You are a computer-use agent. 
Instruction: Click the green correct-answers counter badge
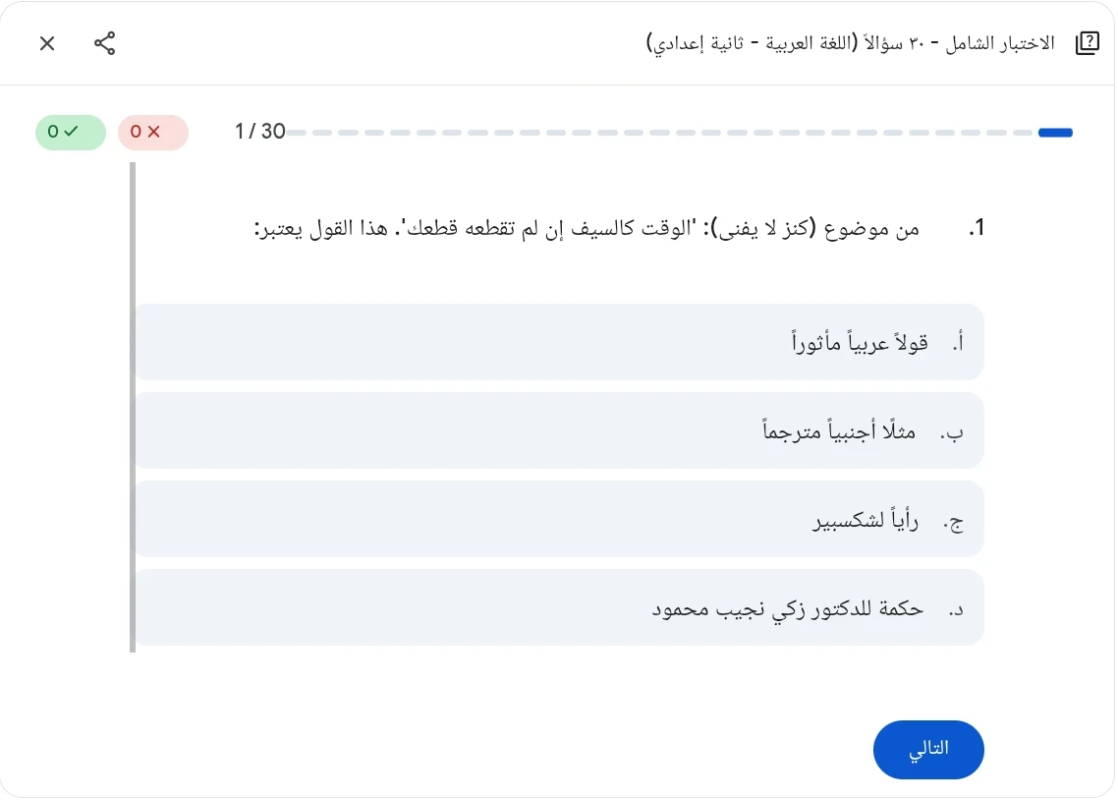pyautogui.click(x=70, y=132)
